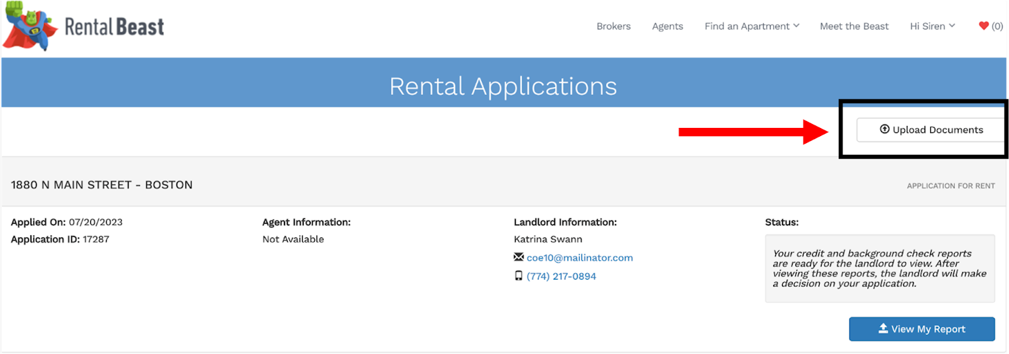
Task: Call landlord number (774) 217-0894
Action: pyautogui.click(x=561, y=276)
